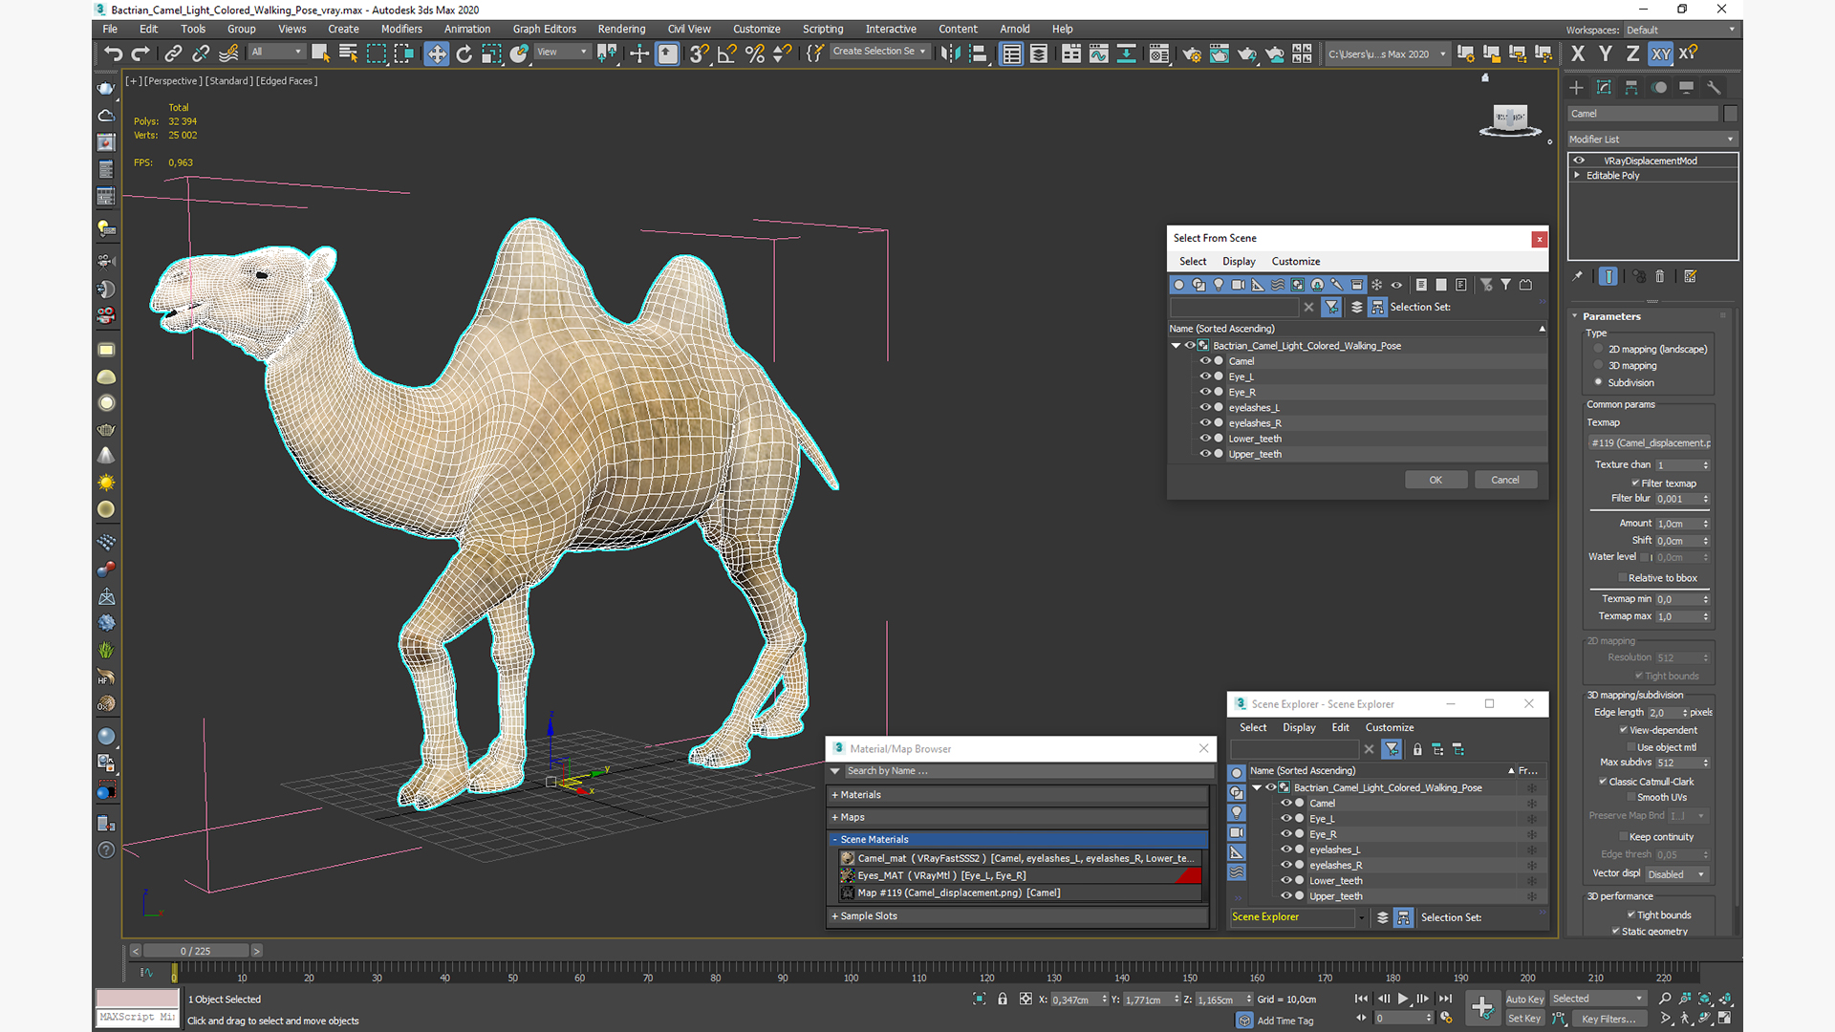Click Cancel in Select From Scene dialog
This screenshot has width=1835, height=1032.
coord(1504,480)
